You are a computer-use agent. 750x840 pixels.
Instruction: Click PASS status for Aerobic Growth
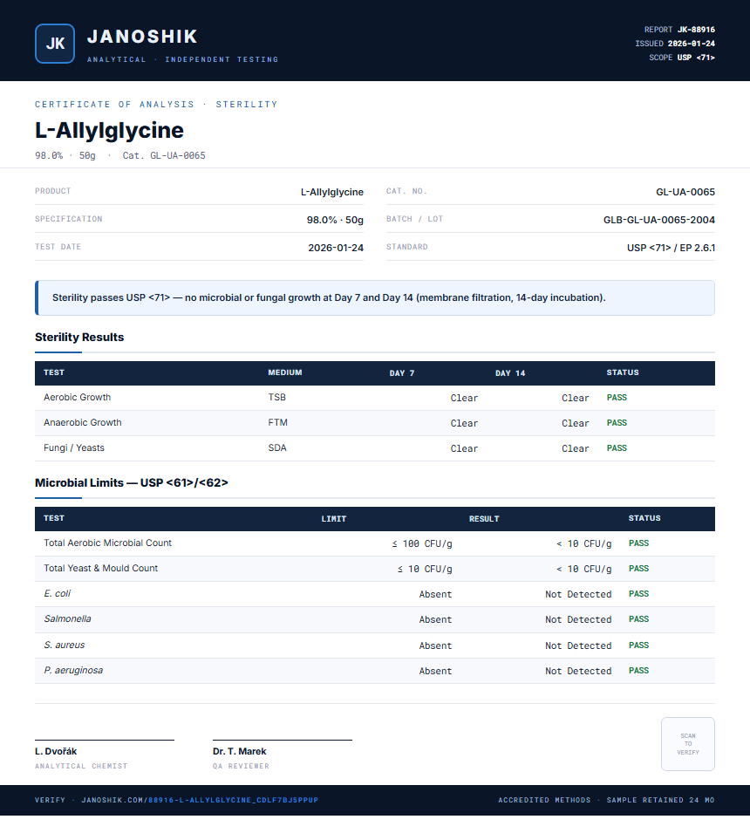tap(617, 398)
